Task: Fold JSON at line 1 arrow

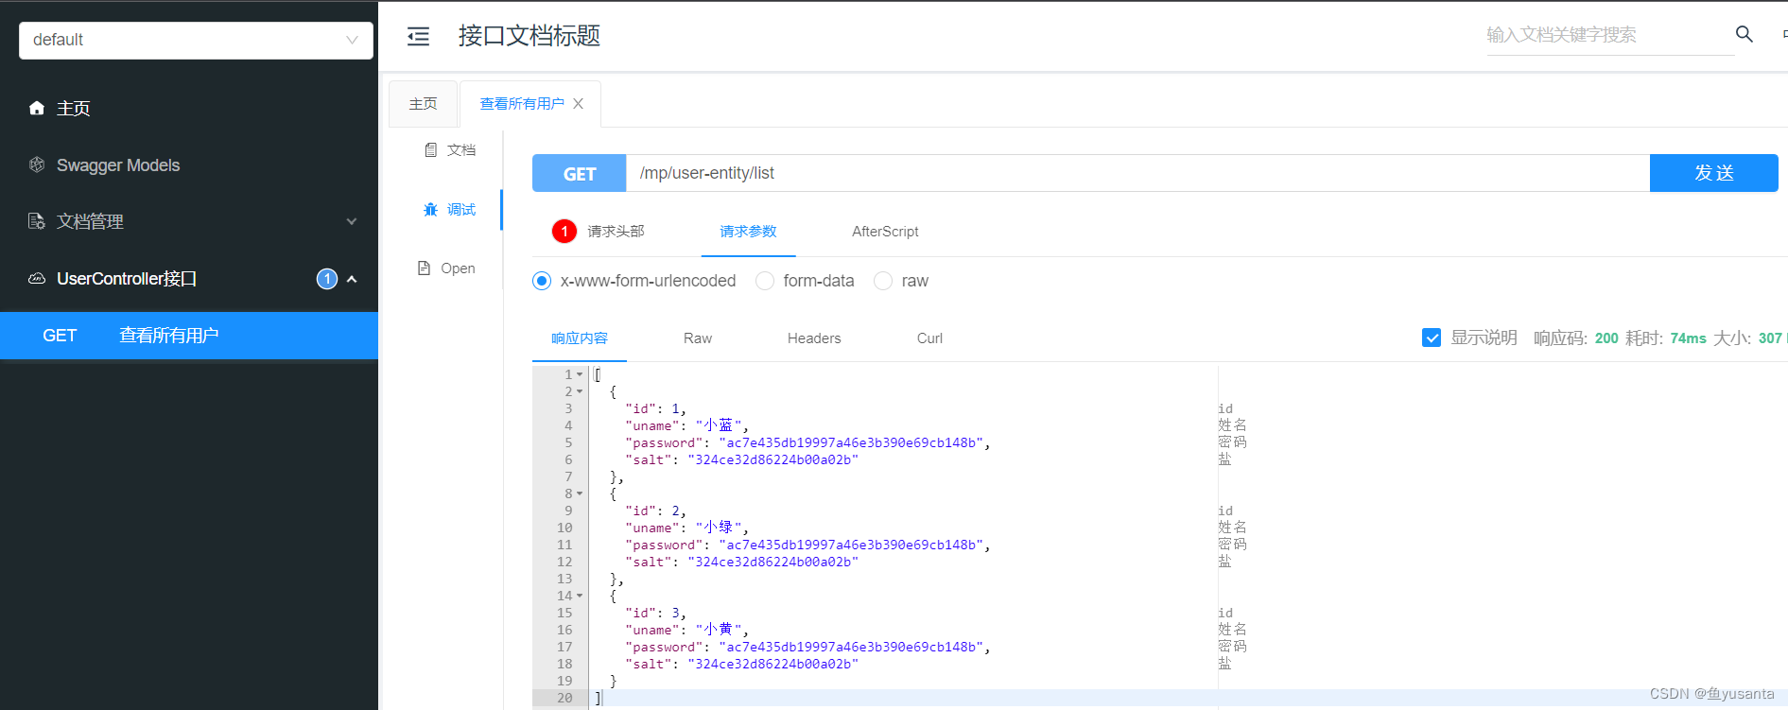Action: pyautogui.click(x=580, y=374)
